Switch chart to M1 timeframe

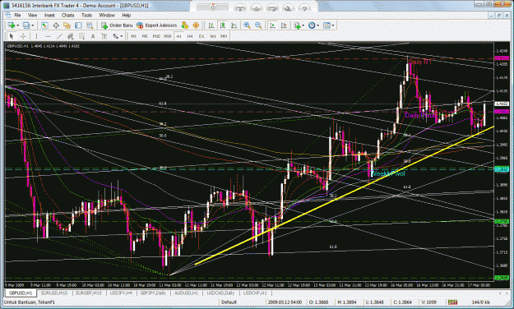pos(133,36)
